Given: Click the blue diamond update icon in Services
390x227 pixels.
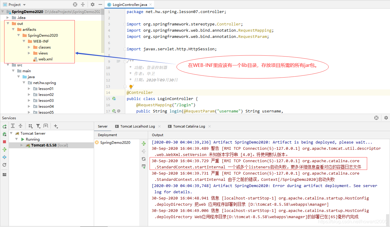Looking at the screenshot, I should click(x=4, y=157).
